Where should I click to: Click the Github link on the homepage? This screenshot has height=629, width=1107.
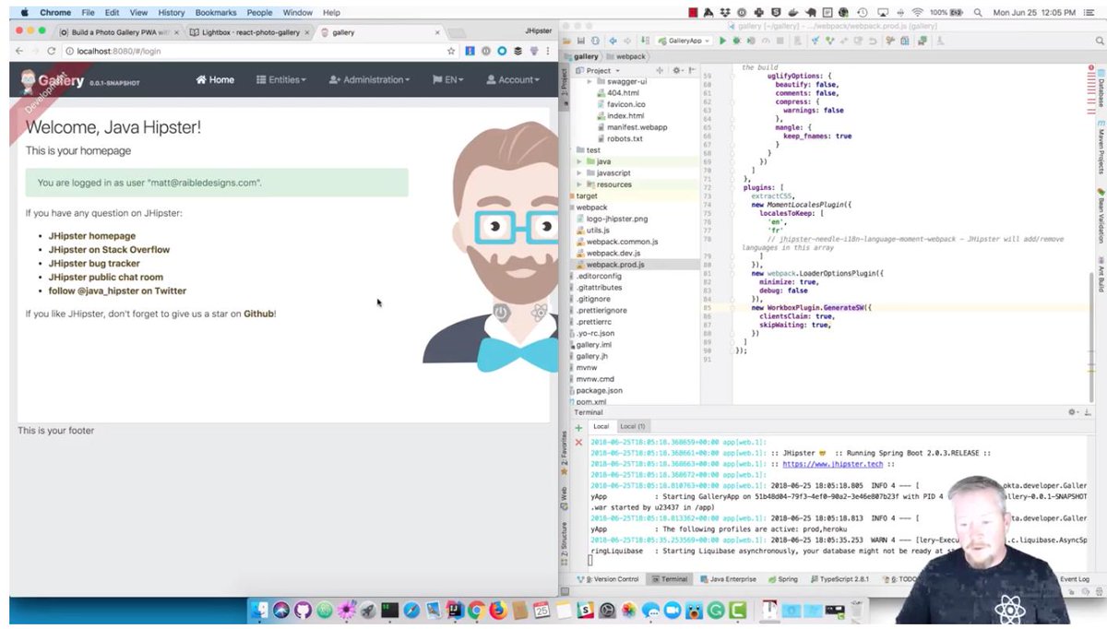(x=258, y=314)
